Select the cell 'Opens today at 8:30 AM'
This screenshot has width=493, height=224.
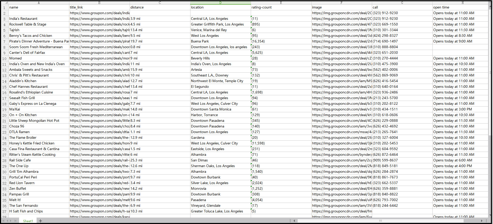[x=460, y=36]
